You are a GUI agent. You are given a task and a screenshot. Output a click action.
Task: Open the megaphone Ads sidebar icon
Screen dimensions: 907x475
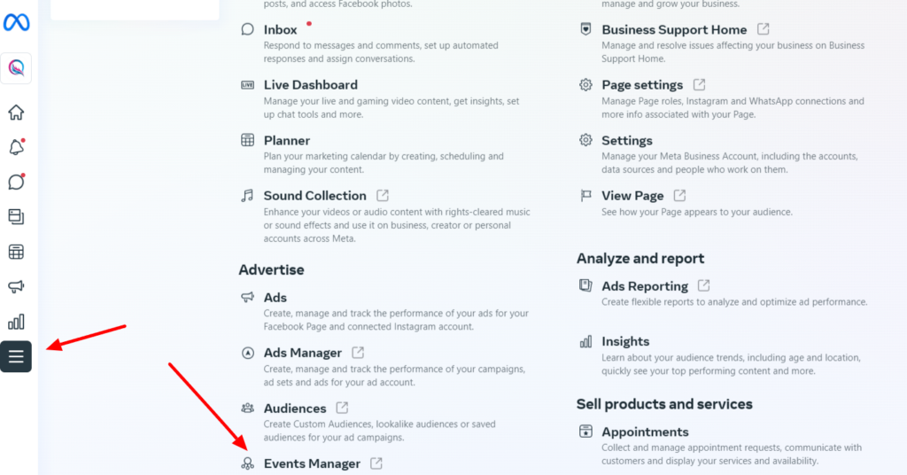(16, 286)
